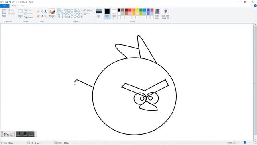Open the Size thickness dropdown
The image size is (257, 145).
[99, 14]
